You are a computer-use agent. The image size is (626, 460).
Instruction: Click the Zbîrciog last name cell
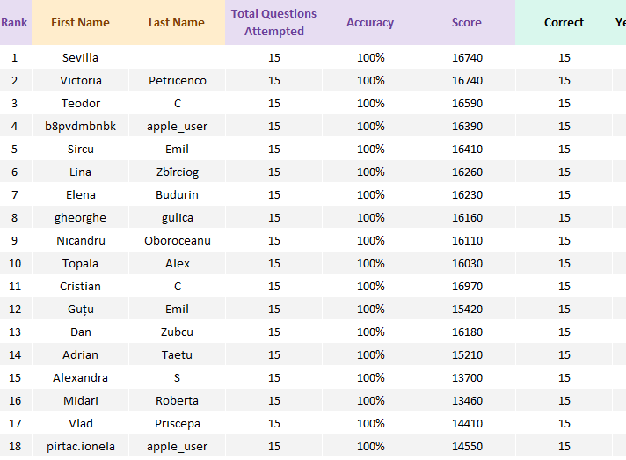pos(177,172)
